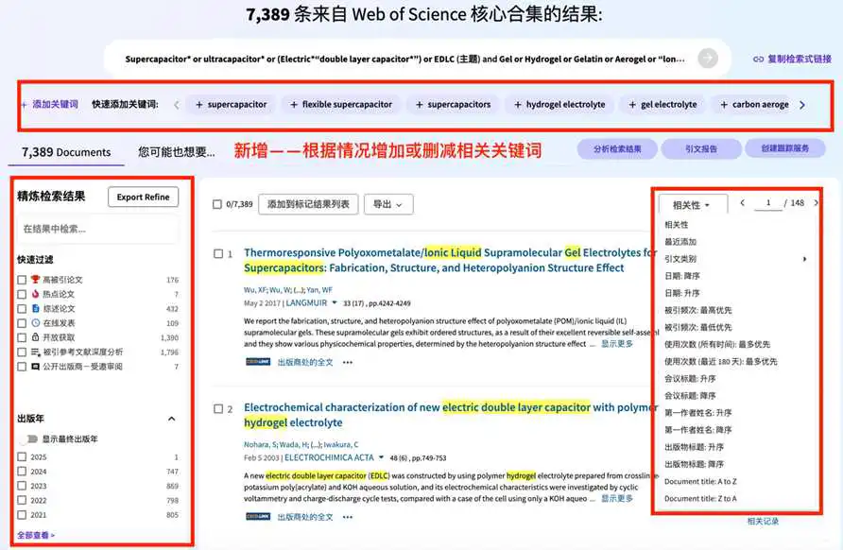Select the first result's checkbox
The height and width of the screenshot is (550, 843).
pyautogui.click(x=218, y=254)
